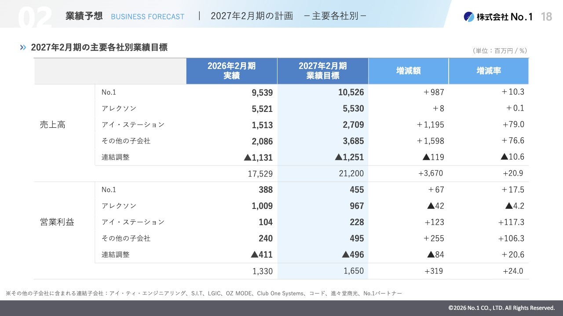The height and width of the screenshot is (316, 563).
Task: Click the 2027年2月期 業績目標 column header
Action: click(323, 71)
